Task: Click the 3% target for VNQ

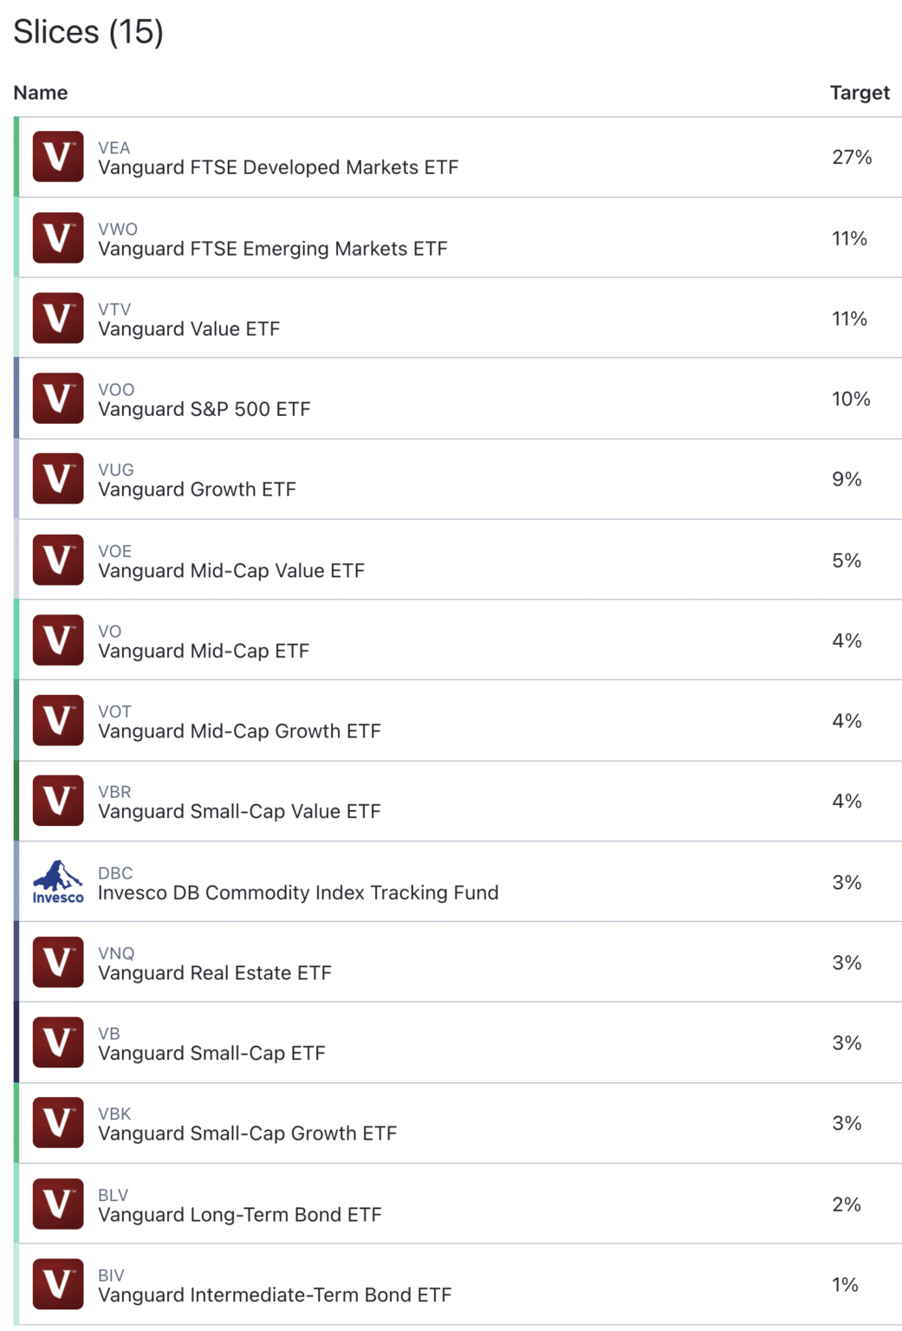Action: pos(847,962)
